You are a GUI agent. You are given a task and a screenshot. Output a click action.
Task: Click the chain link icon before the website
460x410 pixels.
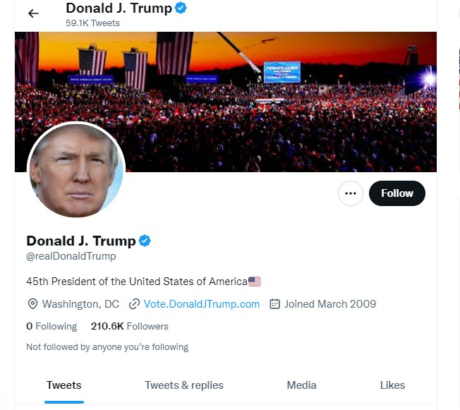pos(134,304)
